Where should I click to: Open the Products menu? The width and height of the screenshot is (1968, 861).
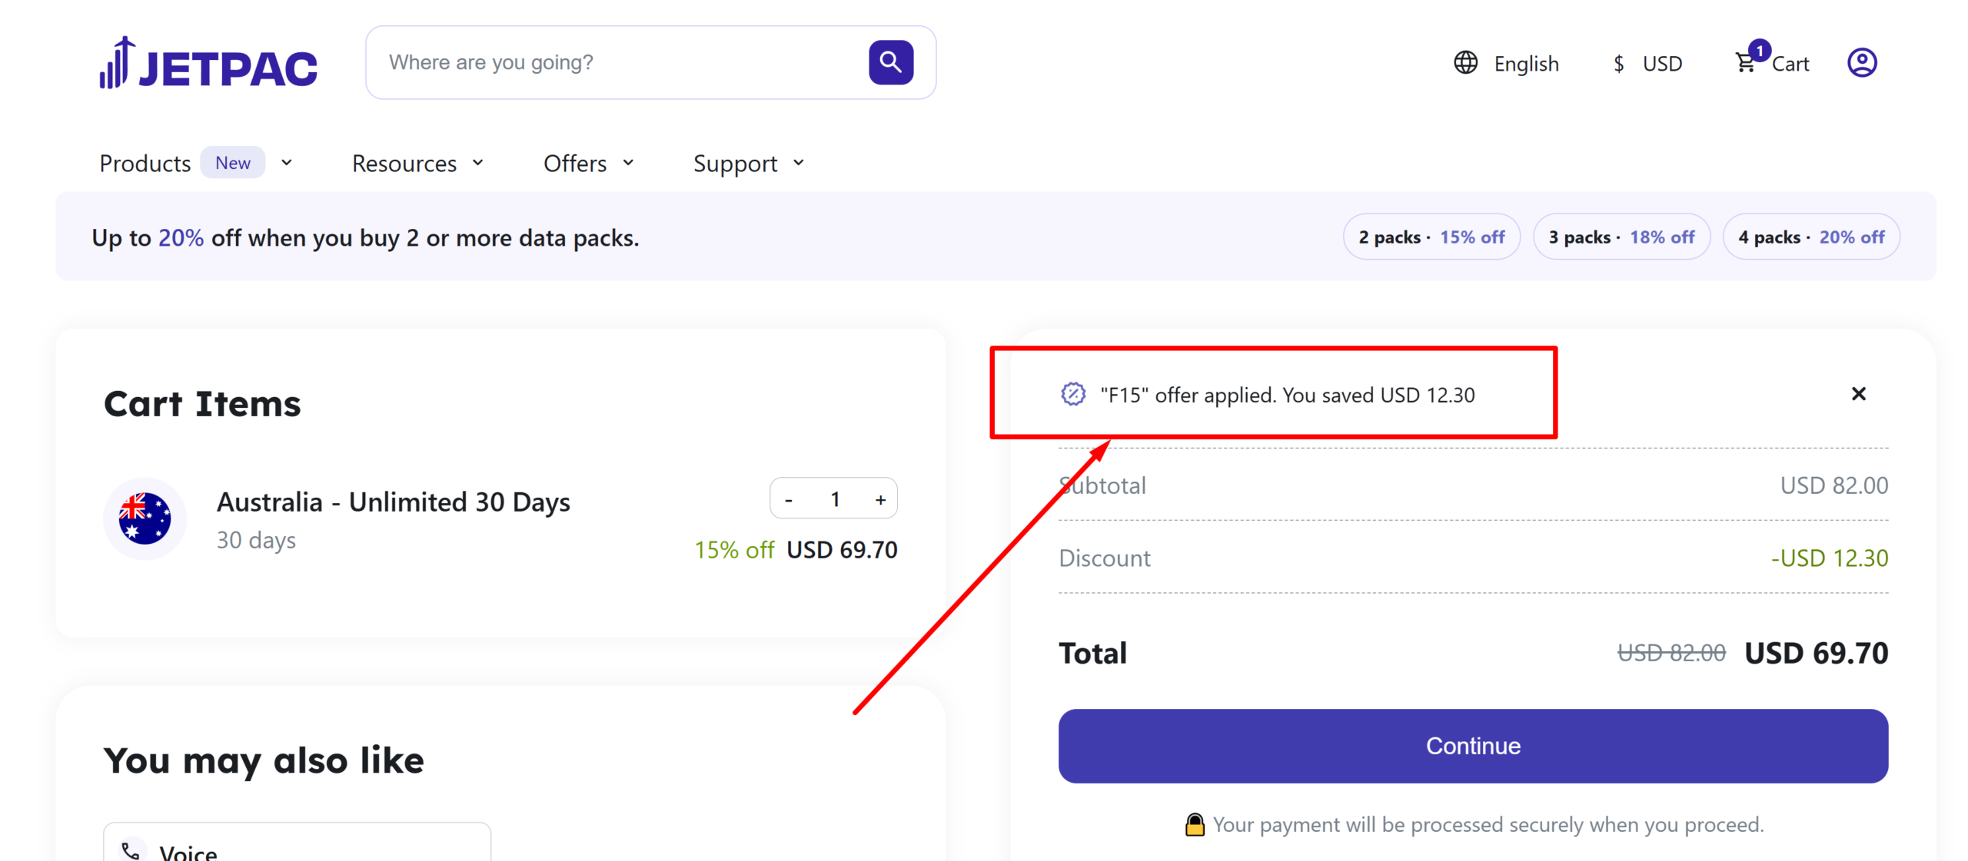[145, 162]
